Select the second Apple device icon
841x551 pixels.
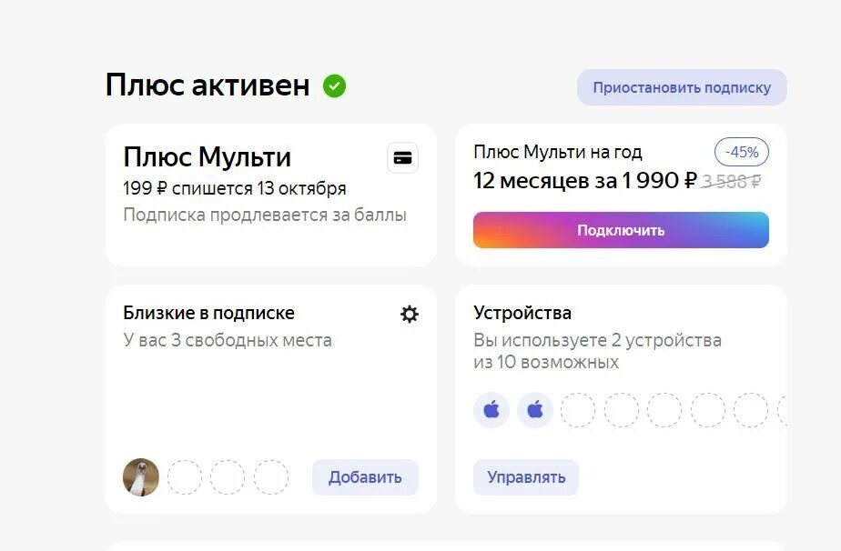coord(535,410)
